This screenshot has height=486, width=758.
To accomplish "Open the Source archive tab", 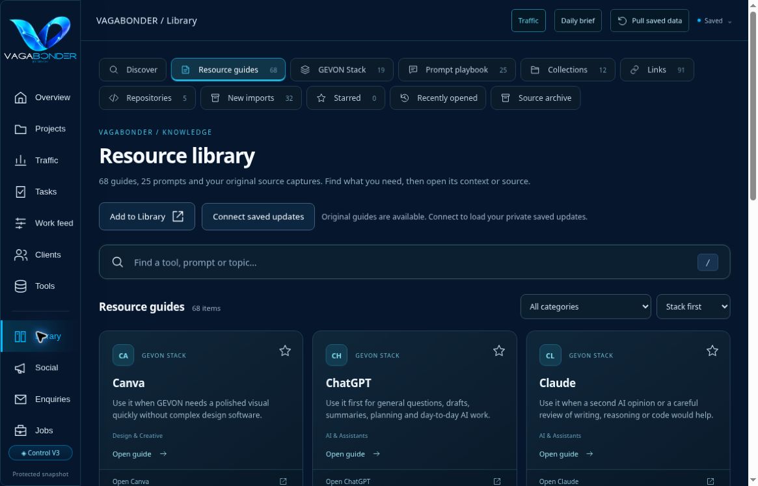I will [535, 98].
